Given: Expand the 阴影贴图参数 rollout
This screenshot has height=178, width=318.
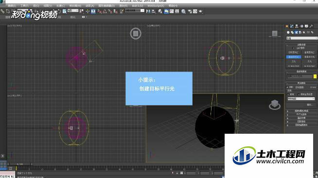Looking at the screenshot, I should 301,125.
